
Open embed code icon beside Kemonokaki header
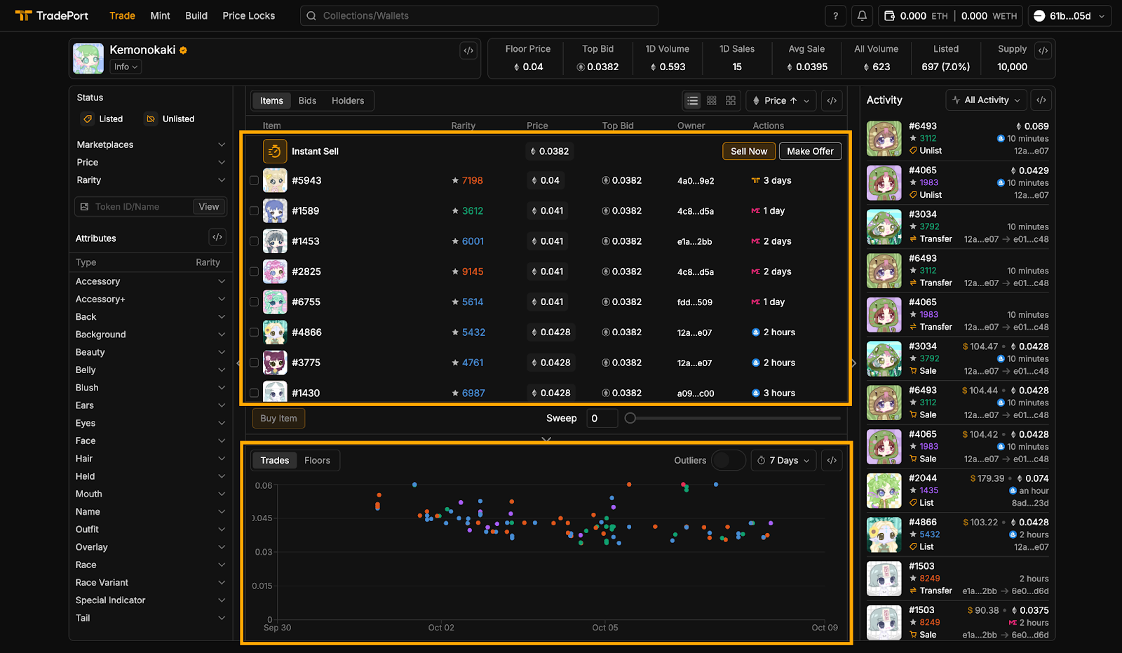[x=468, y=51]
